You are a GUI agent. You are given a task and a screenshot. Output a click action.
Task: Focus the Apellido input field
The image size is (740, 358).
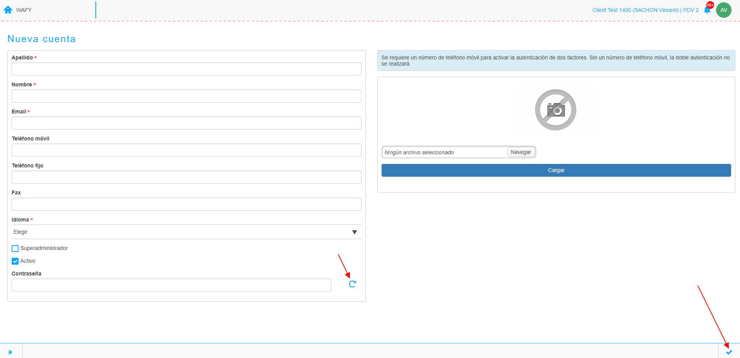187,69
